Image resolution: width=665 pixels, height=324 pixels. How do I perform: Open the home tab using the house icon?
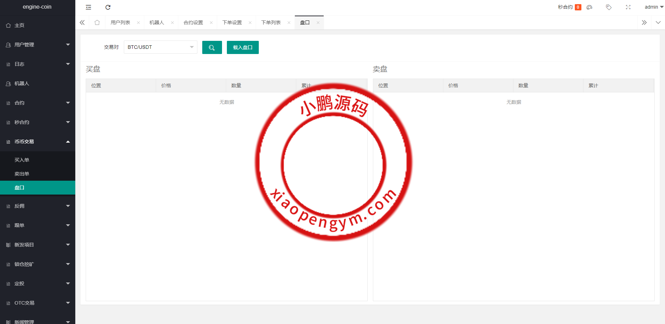tap(97, 22)
